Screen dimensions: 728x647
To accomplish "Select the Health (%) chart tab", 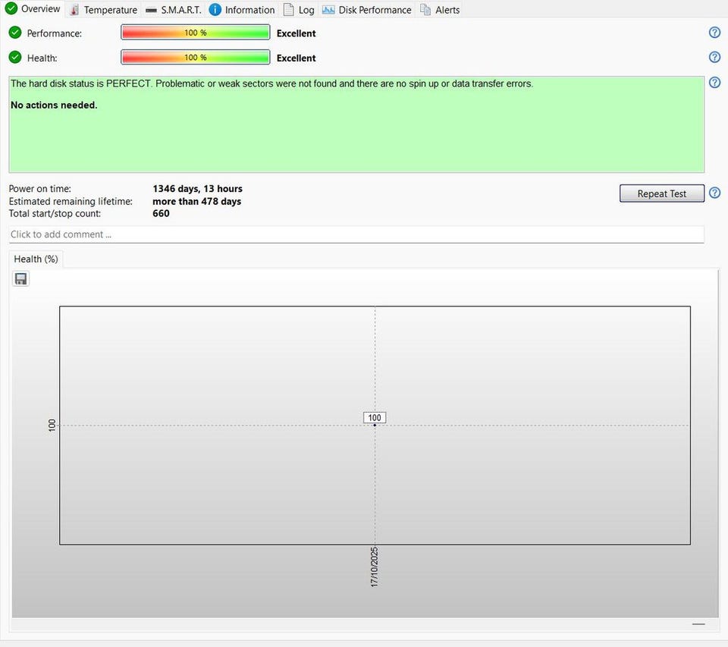I will [x=36, y=259].
